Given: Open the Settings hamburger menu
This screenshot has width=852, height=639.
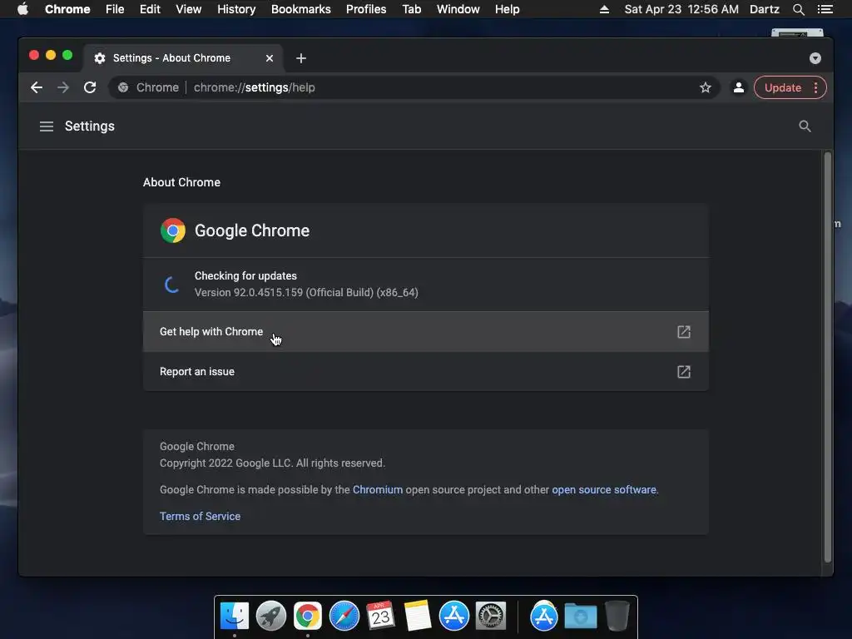Looking at the screenshot, I should point(47,126).
